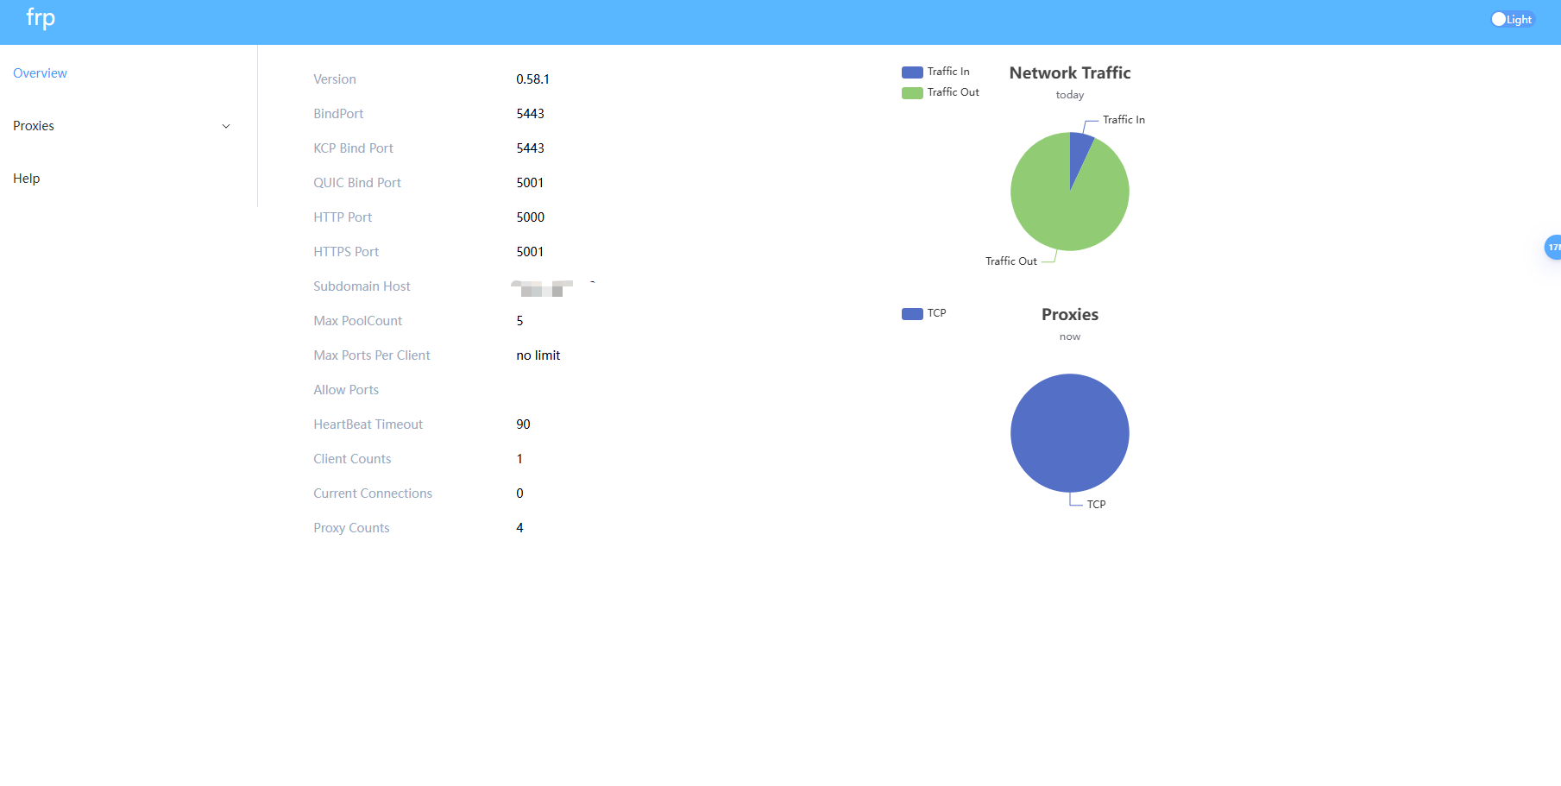Click the Proxies sidebar menu label
Image resolution: width=1561 pixels, height=786 pixels.
[34, 126]
